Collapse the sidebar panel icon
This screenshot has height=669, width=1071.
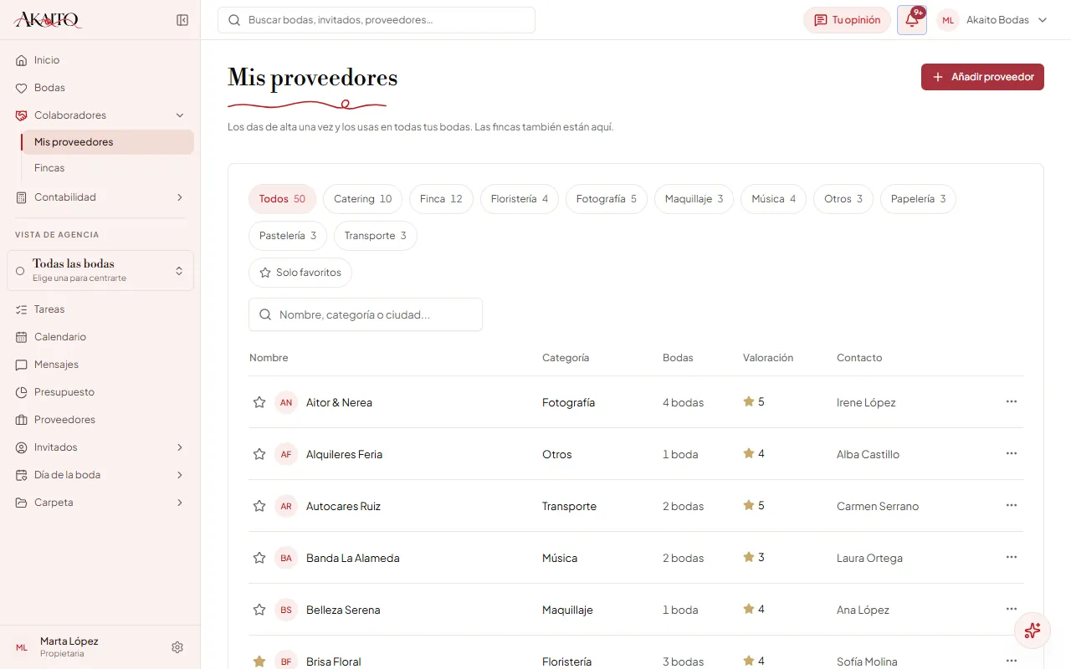(182, 20)
